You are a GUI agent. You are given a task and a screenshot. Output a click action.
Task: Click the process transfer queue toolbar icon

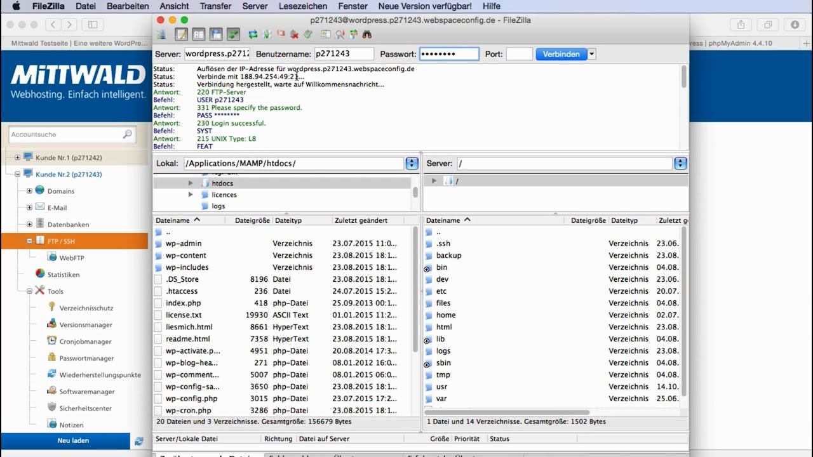coord(267,34)
